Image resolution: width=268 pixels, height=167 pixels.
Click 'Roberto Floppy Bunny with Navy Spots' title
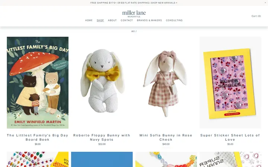point(102,137)
